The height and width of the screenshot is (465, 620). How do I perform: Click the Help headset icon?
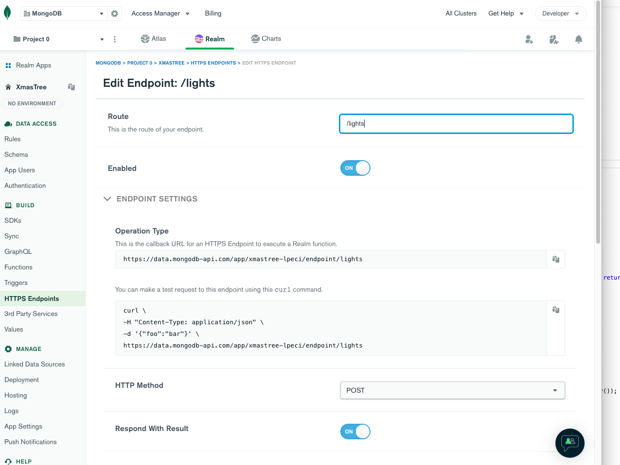click(x=8, y=462)
